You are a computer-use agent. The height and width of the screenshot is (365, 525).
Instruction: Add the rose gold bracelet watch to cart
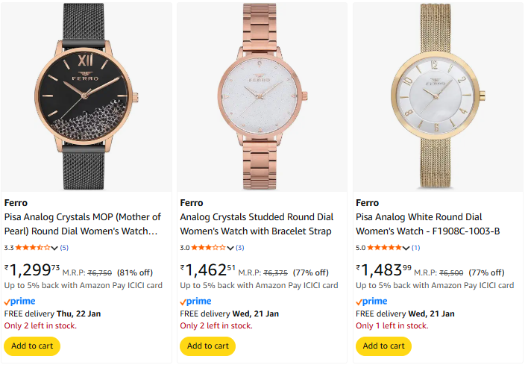[208, 346]
